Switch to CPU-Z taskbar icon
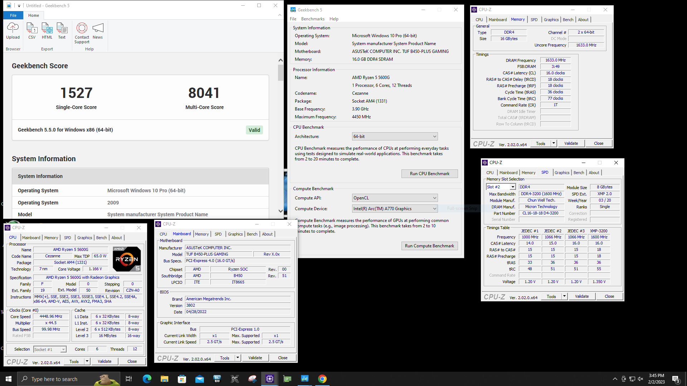This screenshot has height=386, width=687. (x=270, y=379)
